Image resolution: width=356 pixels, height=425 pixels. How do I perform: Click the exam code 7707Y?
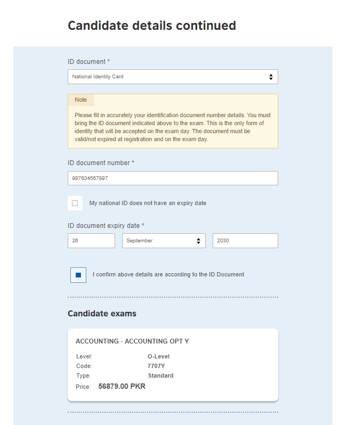coord(157,366)
